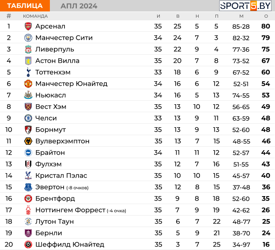Open the Астон Вилла team name
275x250 pixels.
[57, 61]
